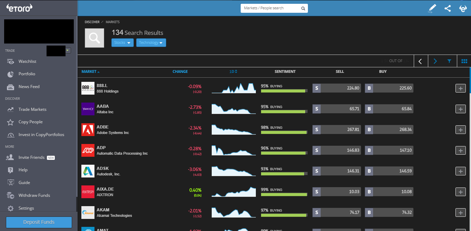Click the MARKETS breadcrumb link
471x231 pixels.
click(x=113, y=22)
